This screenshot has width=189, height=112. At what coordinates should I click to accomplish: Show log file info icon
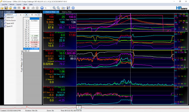click(73, 8)
